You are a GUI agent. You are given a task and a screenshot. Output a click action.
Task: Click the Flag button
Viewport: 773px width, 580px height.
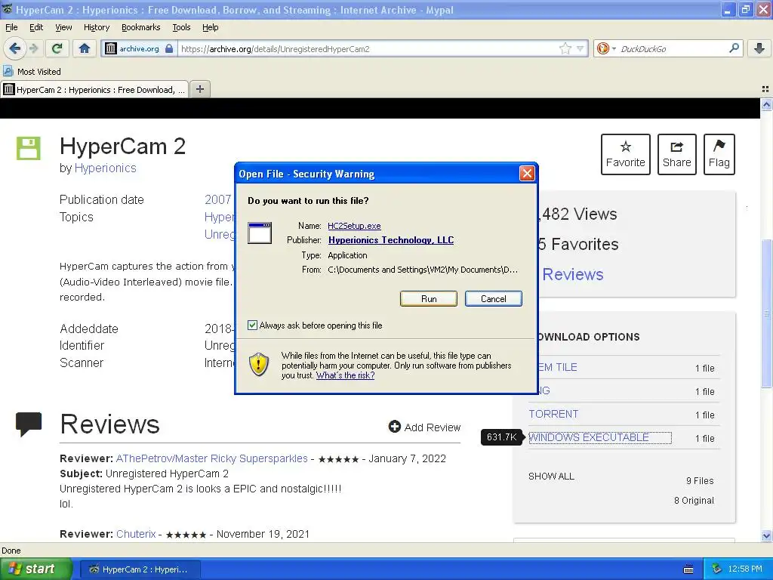719,154
